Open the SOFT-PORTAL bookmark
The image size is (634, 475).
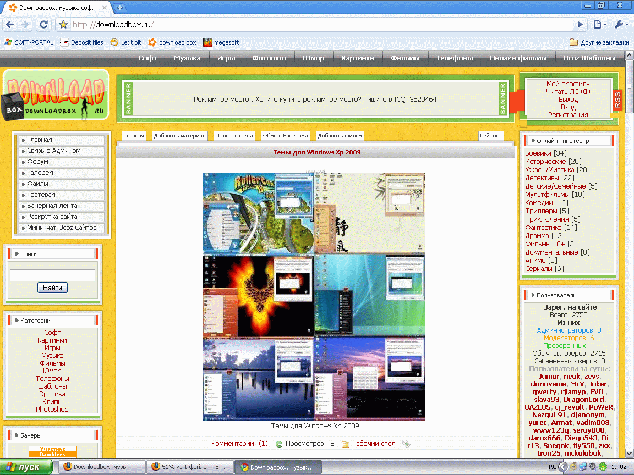tap(29, 42)
